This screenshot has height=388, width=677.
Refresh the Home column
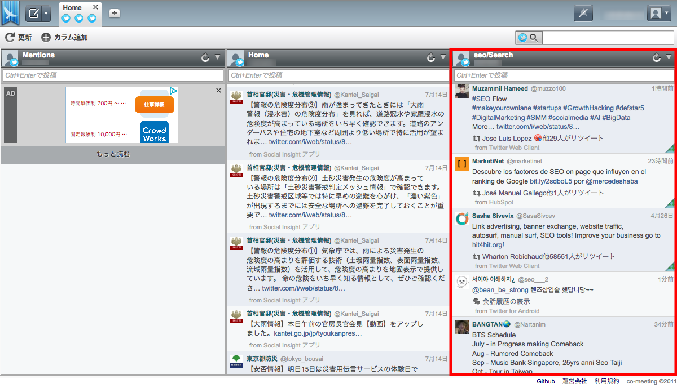431,57
